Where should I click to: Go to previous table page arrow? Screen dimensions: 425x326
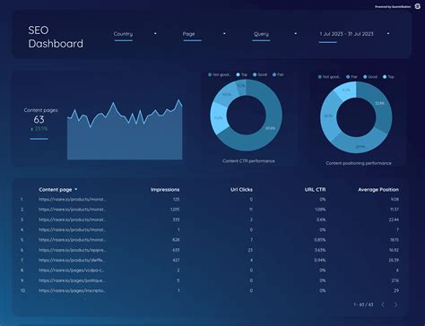[383, 305]
